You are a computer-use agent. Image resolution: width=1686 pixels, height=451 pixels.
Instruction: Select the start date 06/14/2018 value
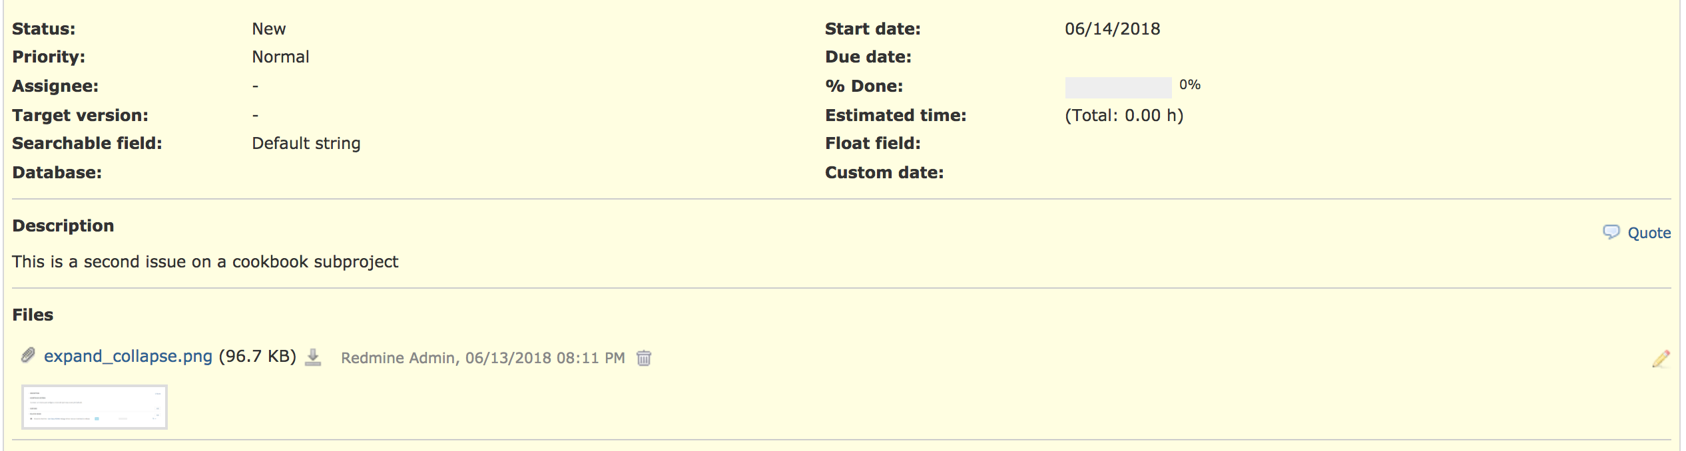(1112, 29)
